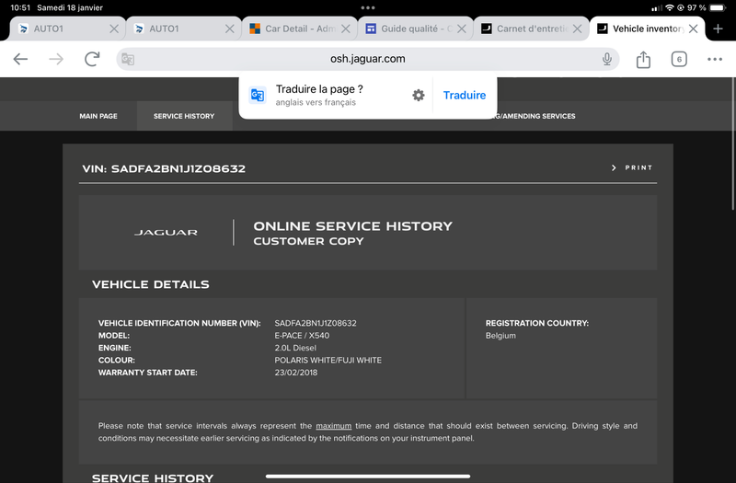
Task: Click the ONLINE SERVICE HISTORY heading
Action: pos(352,226)
